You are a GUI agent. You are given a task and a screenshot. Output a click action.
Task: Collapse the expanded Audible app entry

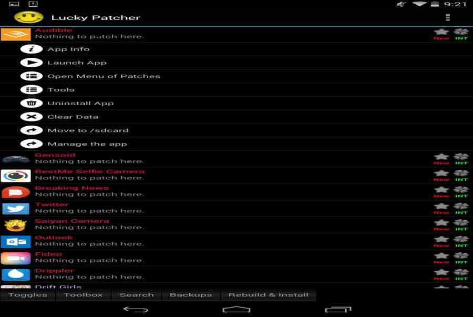click(x=89, y=34)
